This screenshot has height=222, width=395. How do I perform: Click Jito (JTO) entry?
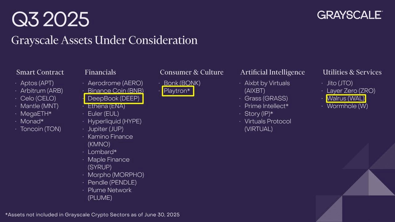click(x=340, y=83)
